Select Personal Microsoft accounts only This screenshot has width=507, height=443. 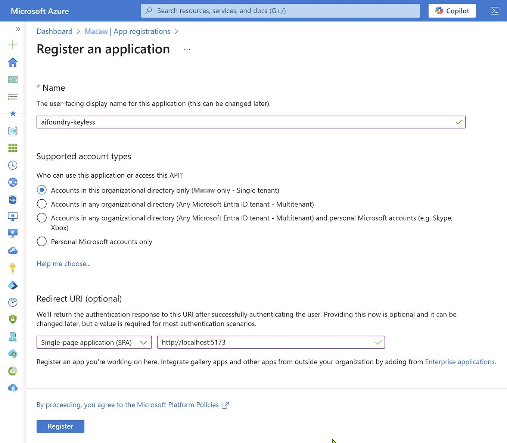tap(41, 241)
